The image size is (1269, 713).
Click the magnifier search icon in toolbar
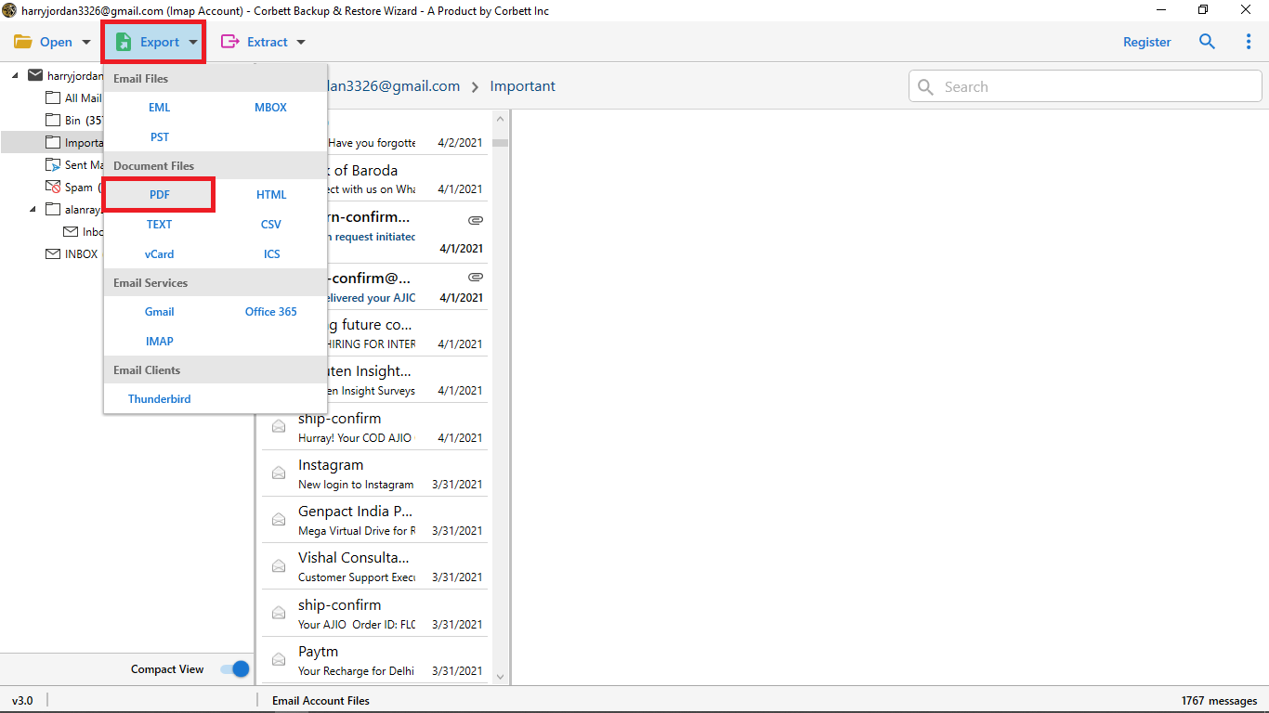tap(1207, 42)
